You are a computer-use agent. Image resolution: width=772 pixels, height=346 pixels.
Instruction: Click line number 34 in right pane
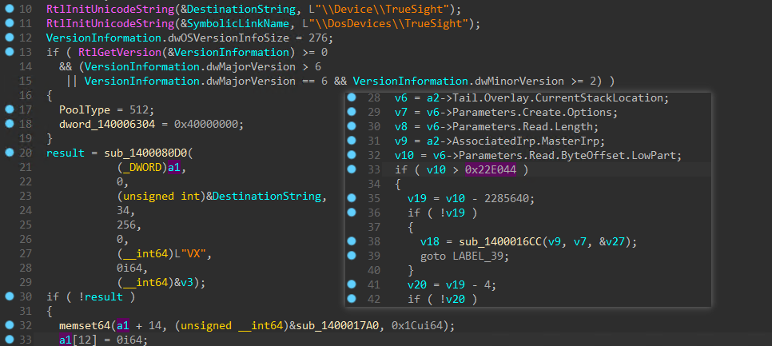click(374, 184)
